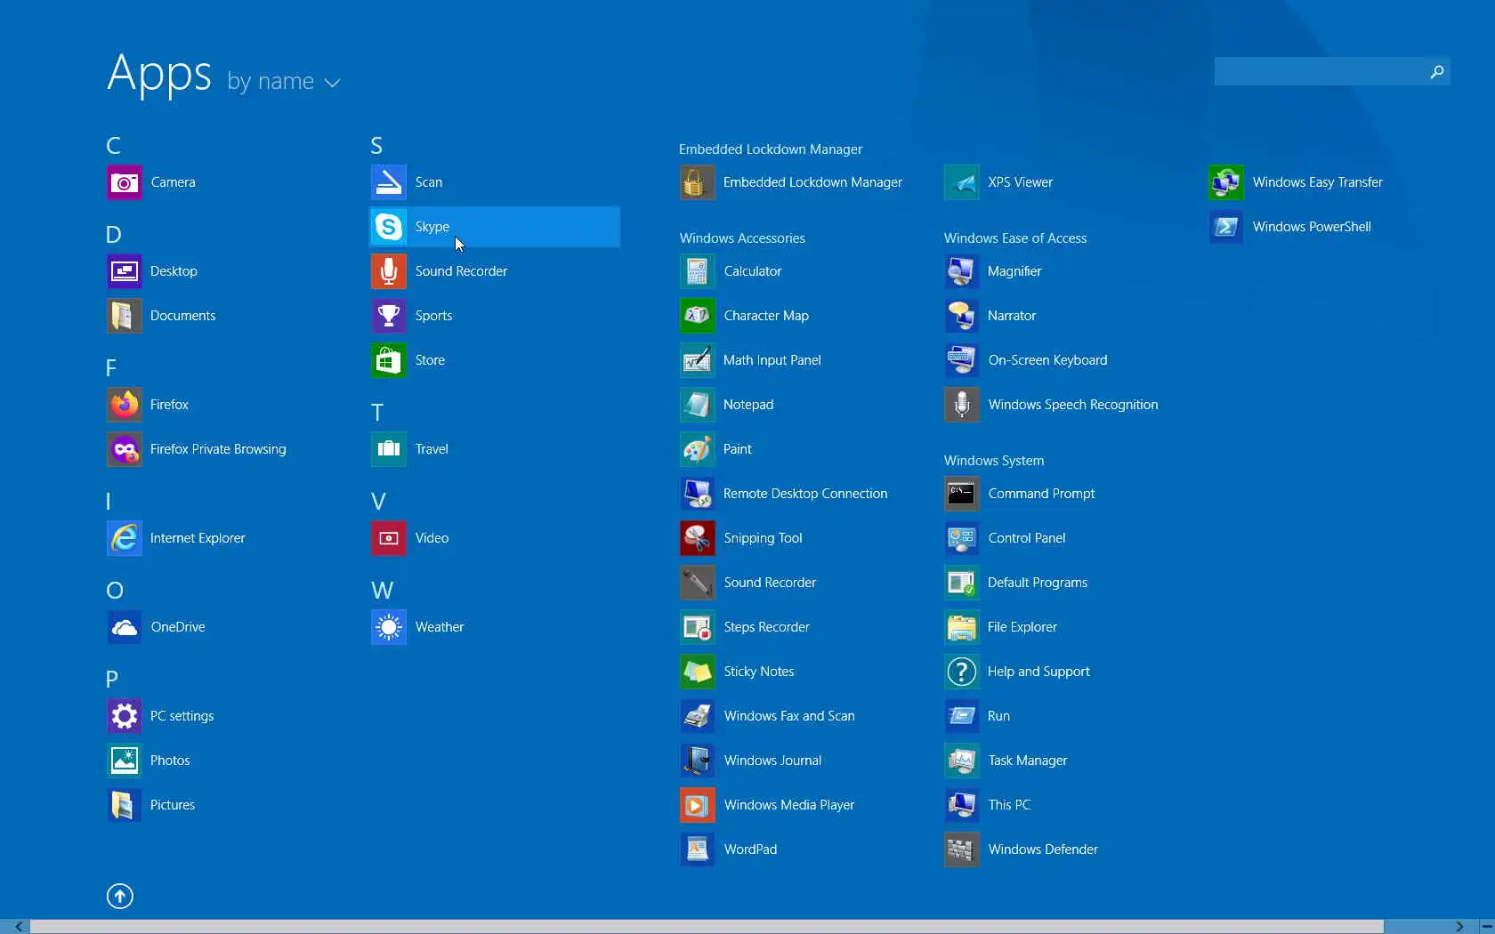Viewport: 1495px width, 934px height.
Task: Open the Windows Easy Transfer icon
Action: pyautogui.click(x=1226, y=182)
